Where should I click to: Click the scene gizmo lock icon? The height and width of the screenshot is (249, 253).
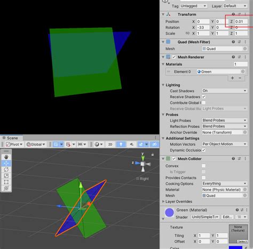point(153,155)
